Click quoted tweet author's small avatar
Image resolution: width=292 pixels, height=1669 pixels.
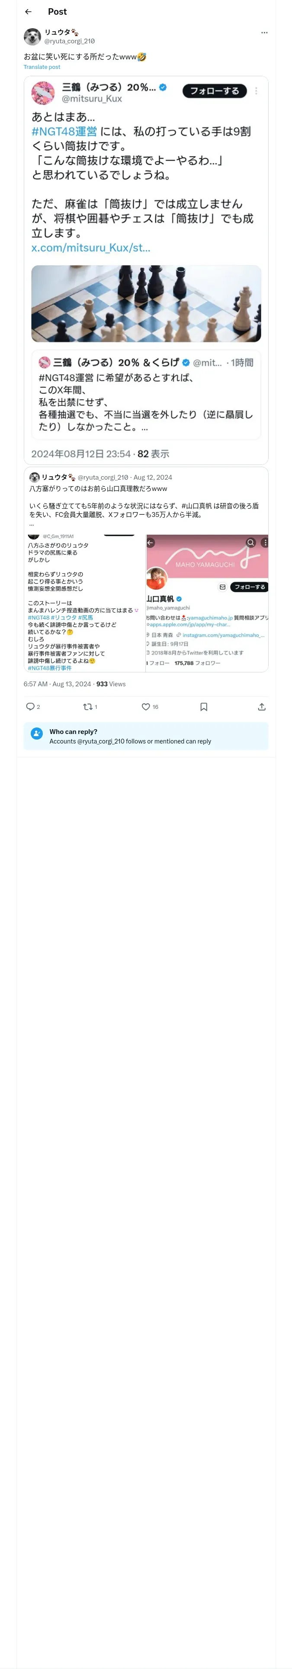pyautogui.click(x=34, y=477)
